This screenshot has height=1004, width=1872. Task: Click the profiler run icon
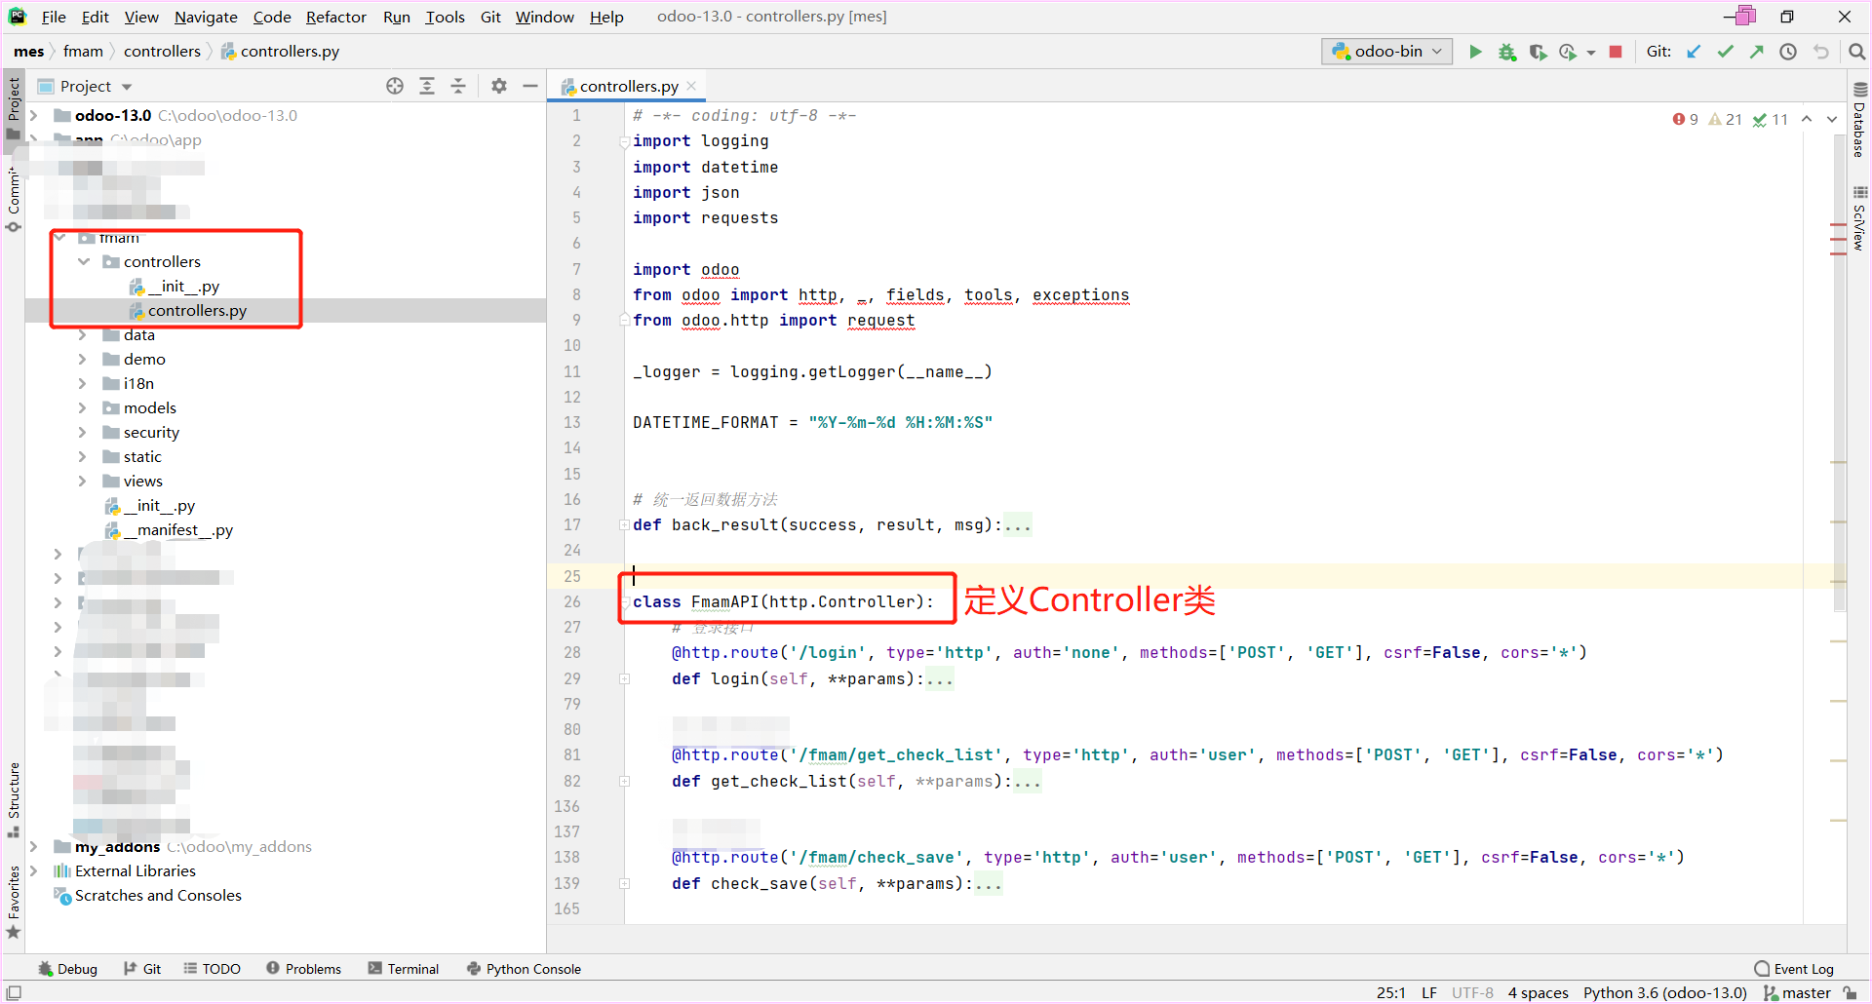[1568, 52]
